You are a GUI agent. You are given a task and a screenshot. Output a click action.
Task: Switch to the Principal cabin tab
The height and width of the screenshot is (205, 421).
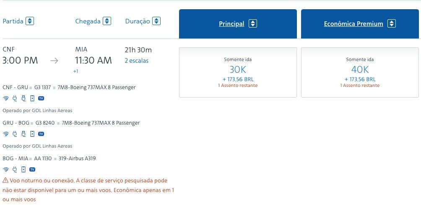[x=231, y=24]
